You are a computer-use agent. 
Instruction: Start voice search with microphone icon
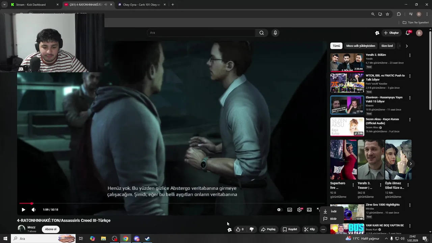point(275,33)
